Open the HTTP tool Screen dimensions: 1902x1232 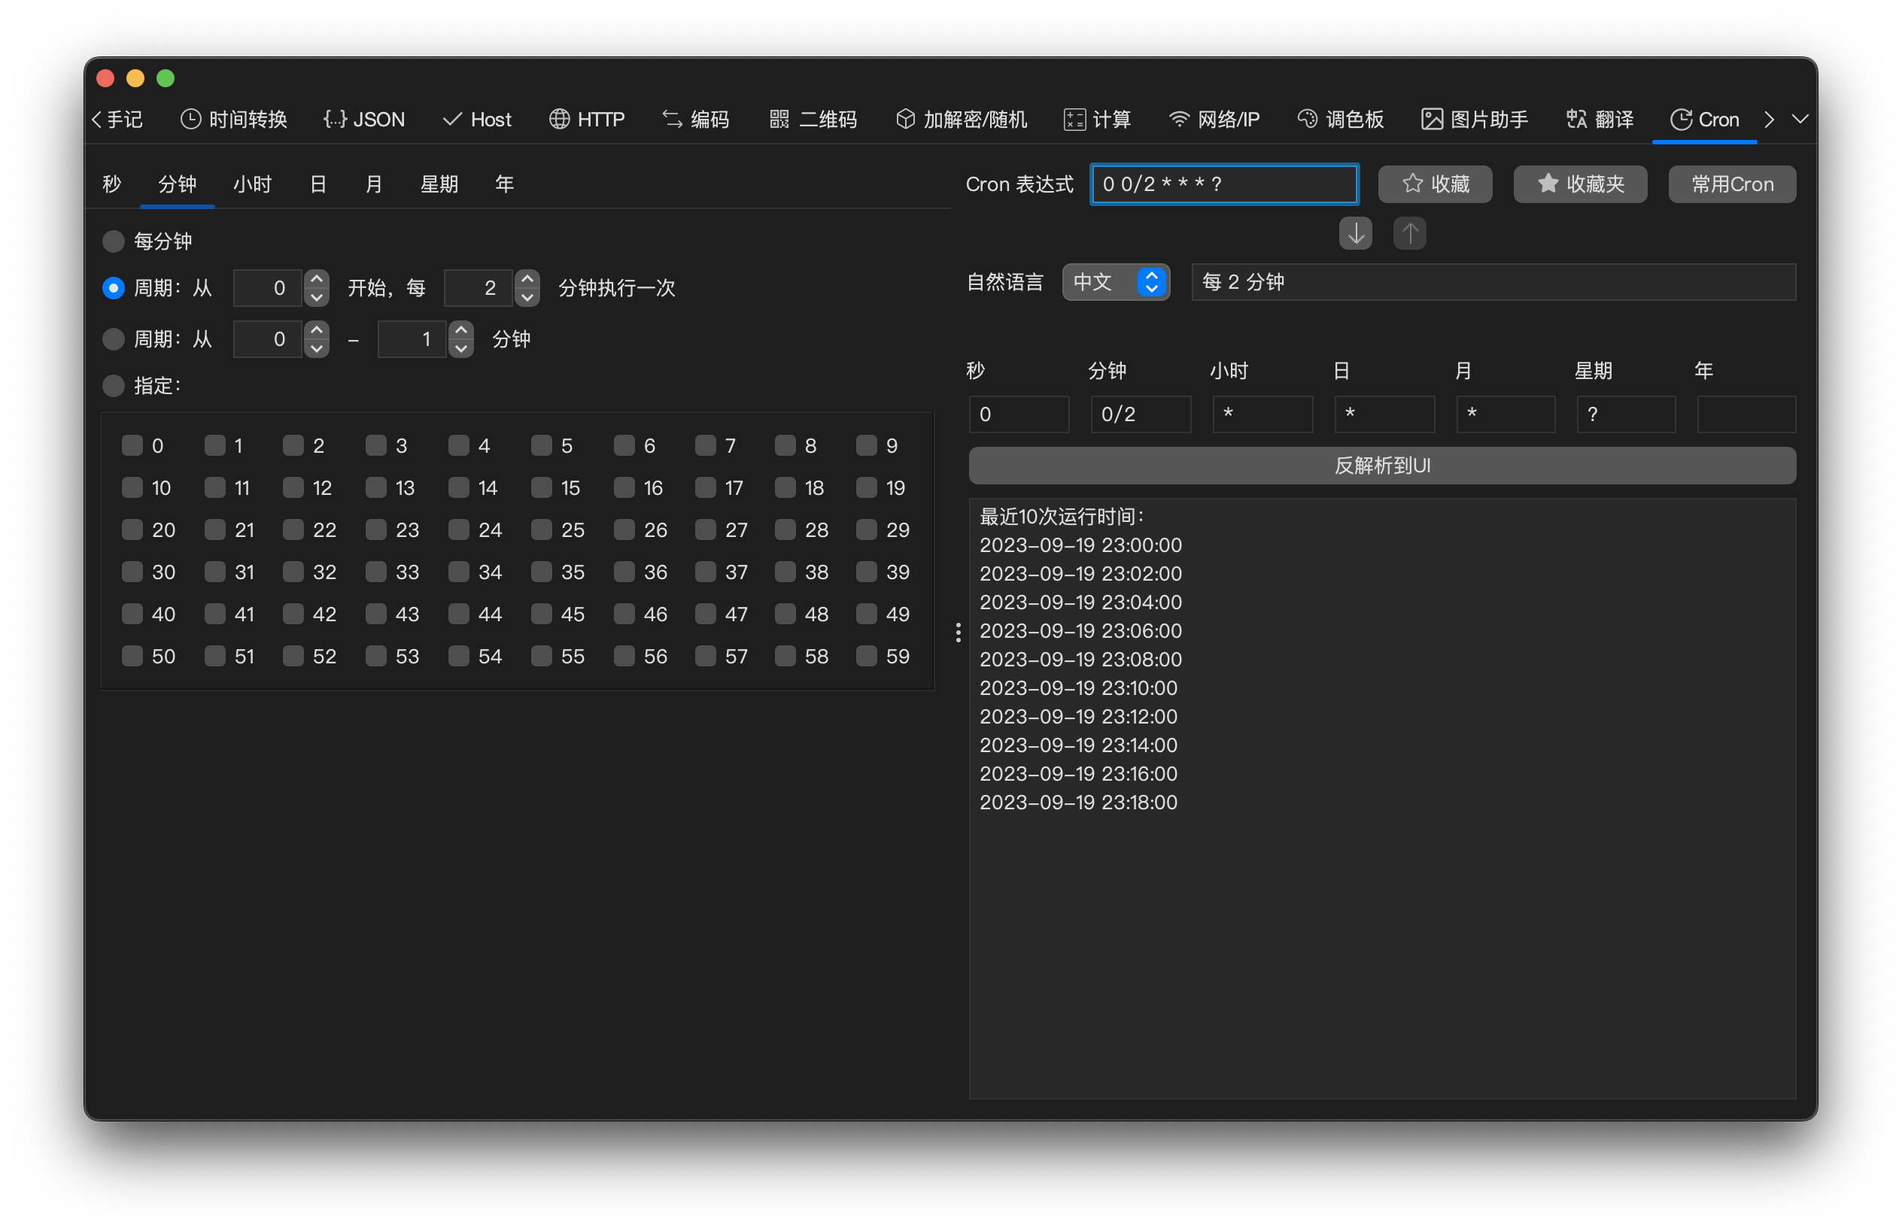click(x=588, y=119)
